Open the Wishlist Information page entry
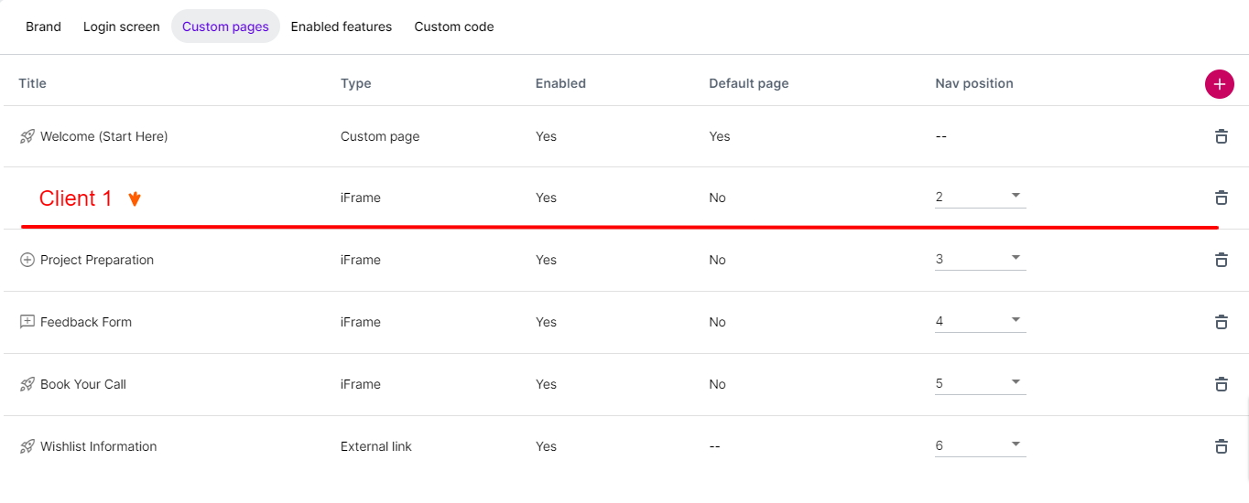The image size is (1249, 503). coord(99,446)
